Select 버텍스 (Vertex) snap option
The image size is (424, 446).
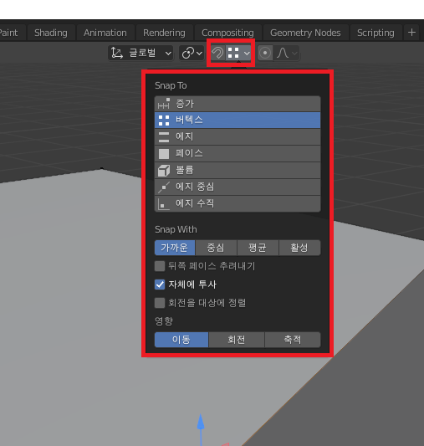pos(238,120)
